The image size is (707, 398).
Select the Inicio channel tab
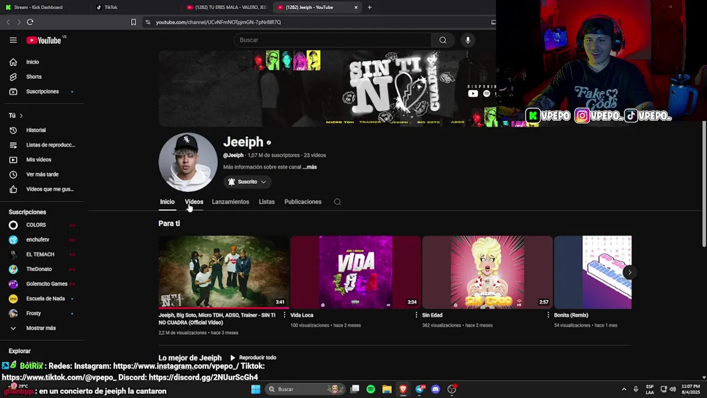click(167, 202)
